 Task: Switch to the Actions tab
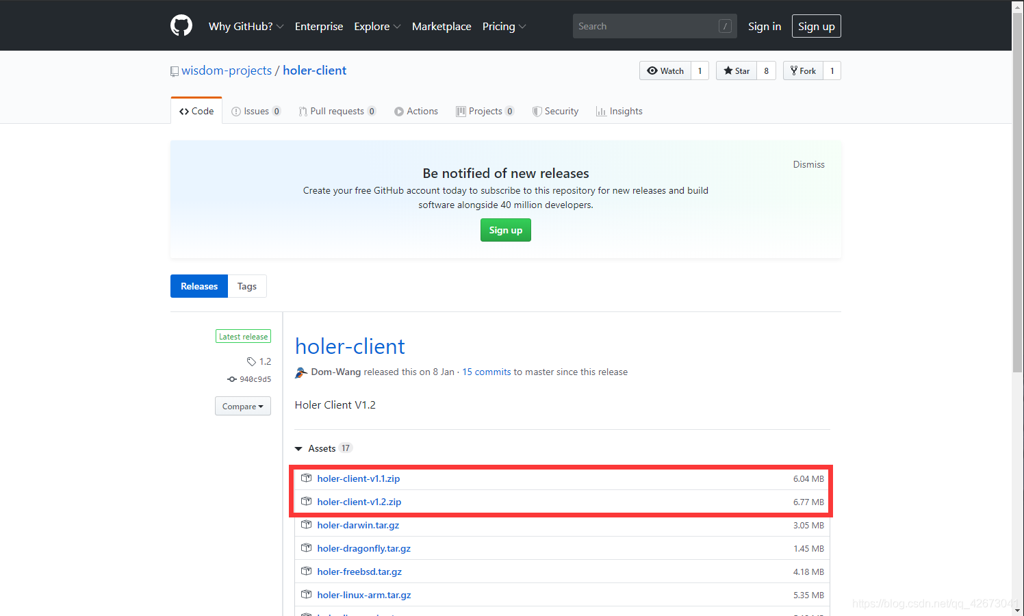pyautogui.click(x=416, y=111)
